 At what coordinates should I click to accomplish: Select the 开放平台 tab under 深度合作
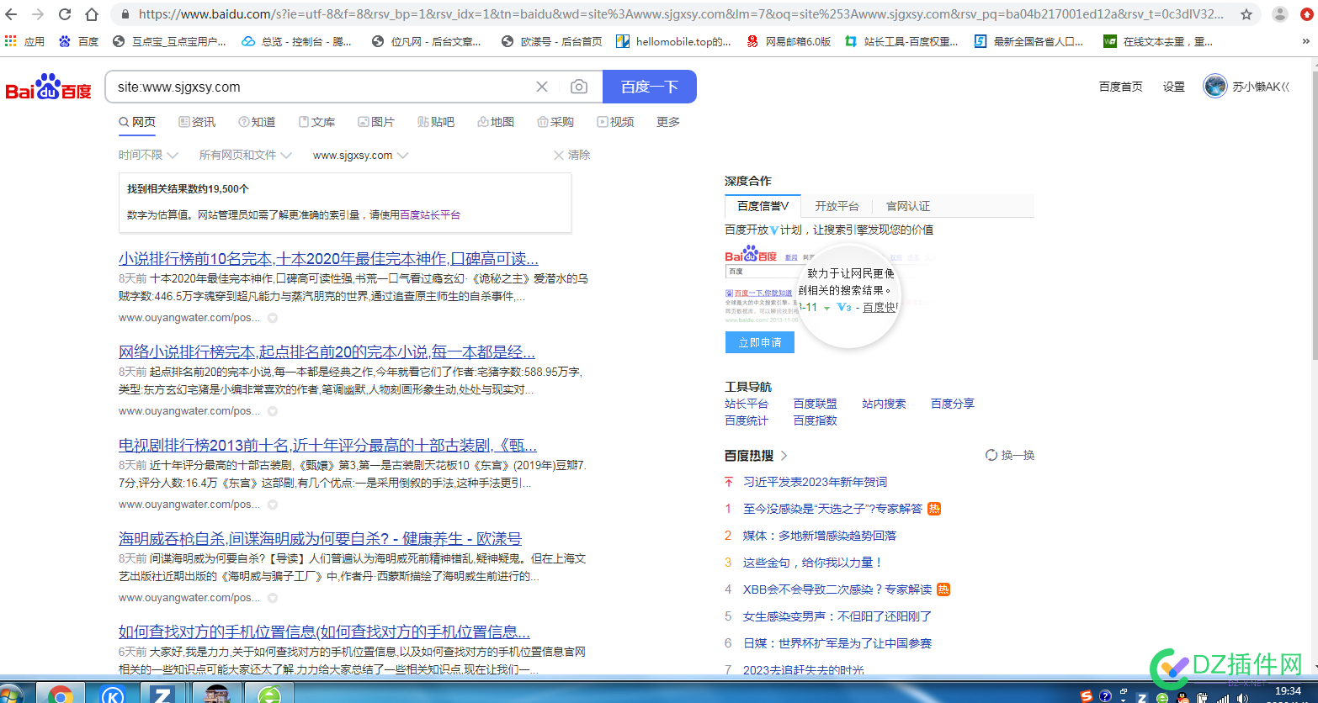(837, 206)
